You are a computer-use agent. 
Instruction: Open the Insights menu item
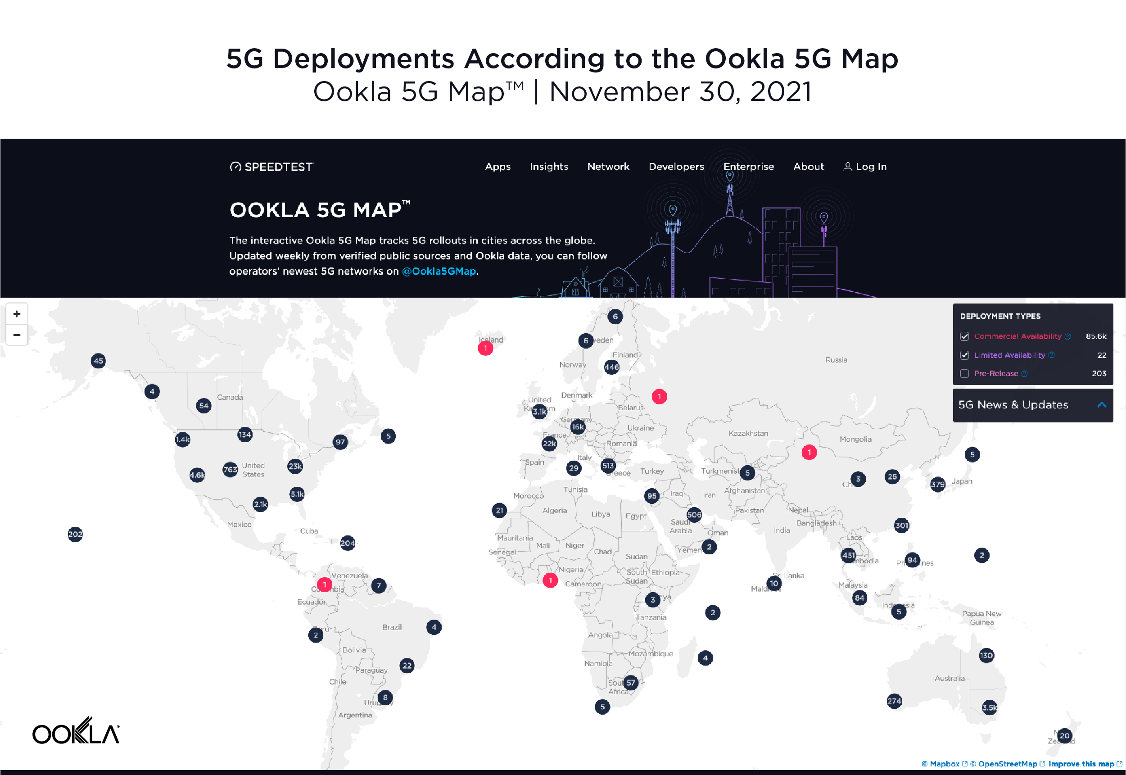[x=548, y=167]
